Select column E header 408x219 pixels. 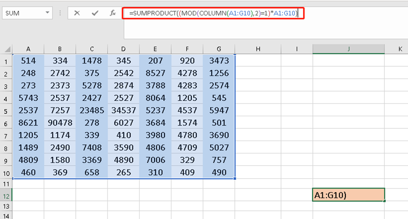(155, 49)
